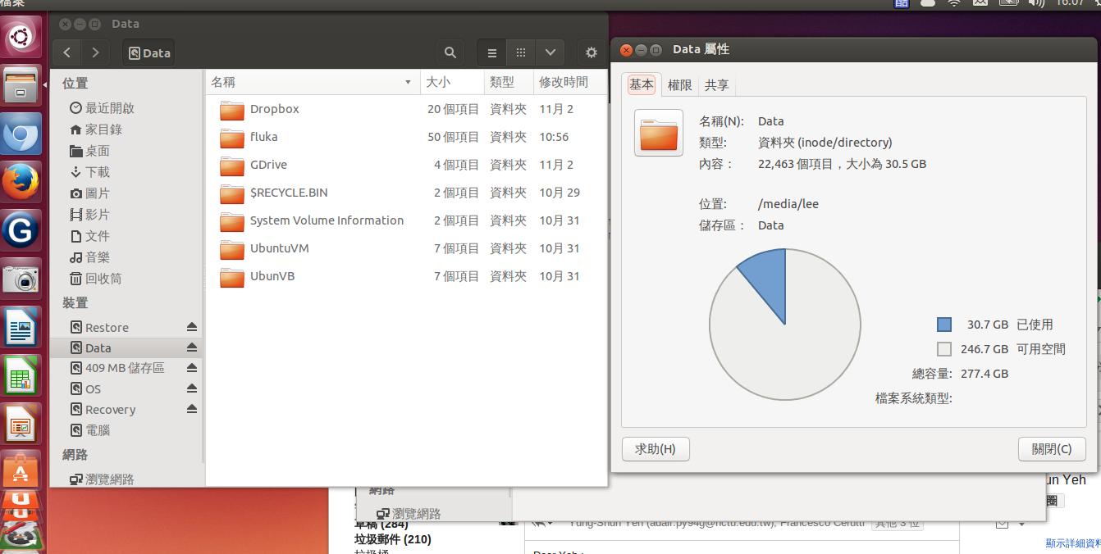The image size is (1101, 554).
Task: Select the OS device in sidebar
Action: pyautogui.click(x=85, y=388)
